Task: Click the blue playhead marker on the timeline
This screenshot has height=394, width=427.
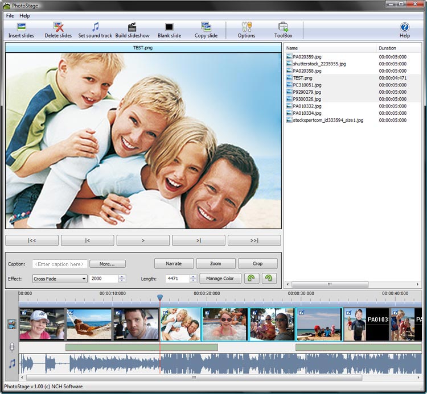Action: (160, 297)
